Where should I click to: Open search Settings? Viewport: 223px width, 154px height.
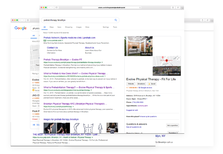106,27
